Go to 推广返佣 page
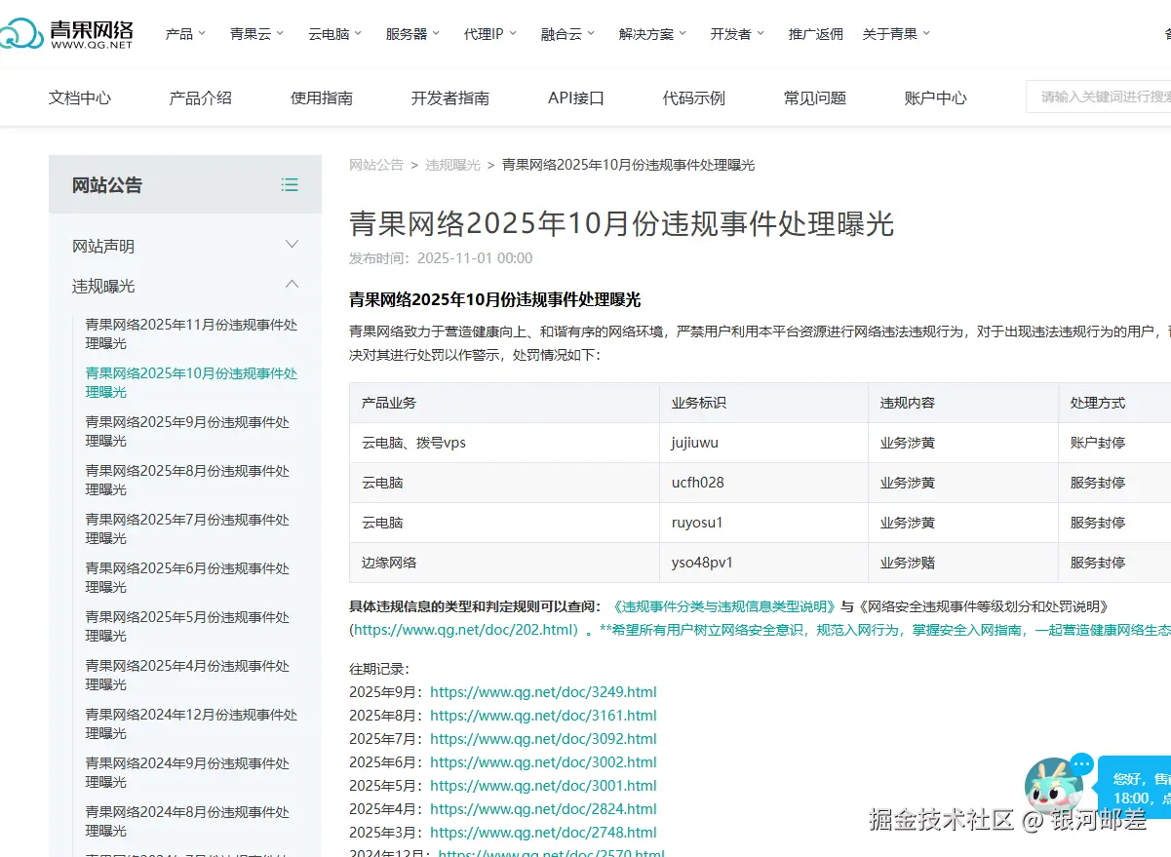Viewport: 1171px width, 857px height. [x=816, y=34]
